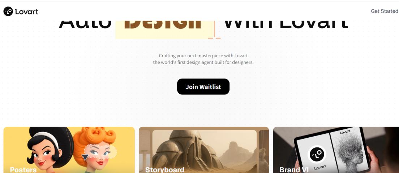Viewport: 399px width, 173px height.
Task: Open the Get Started link
Action: tap(384, 11)
